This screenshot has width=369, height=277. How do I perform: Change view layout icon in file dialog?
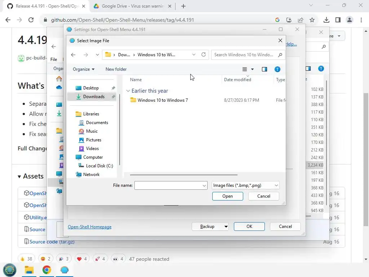(x=245, y=69)
